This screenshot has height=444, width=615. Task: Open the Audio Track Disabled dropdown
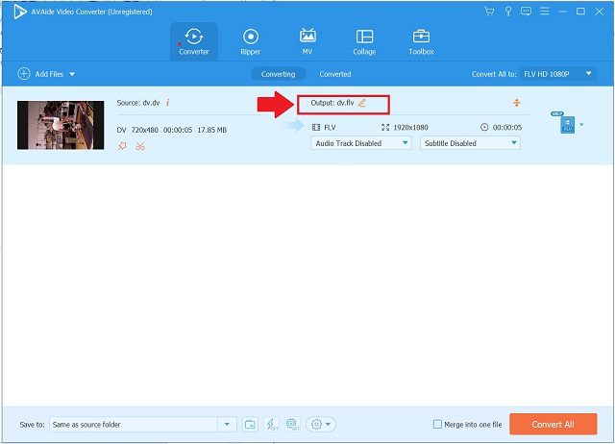pyautogui.click(x=361, y=143)
